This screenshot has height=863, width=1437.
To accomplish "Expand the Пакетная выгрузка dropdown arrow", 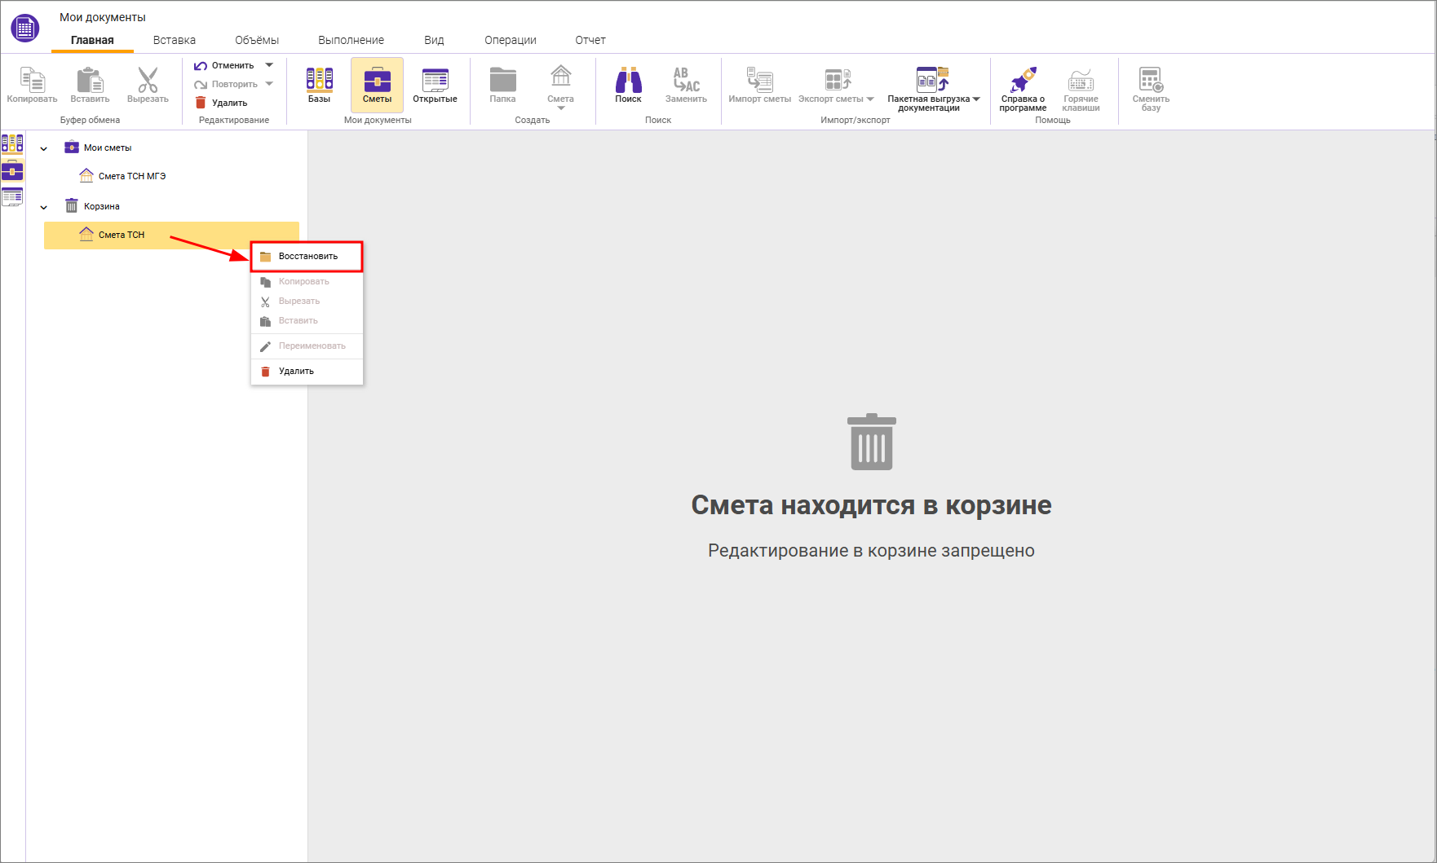I will (x=976, y=99).
